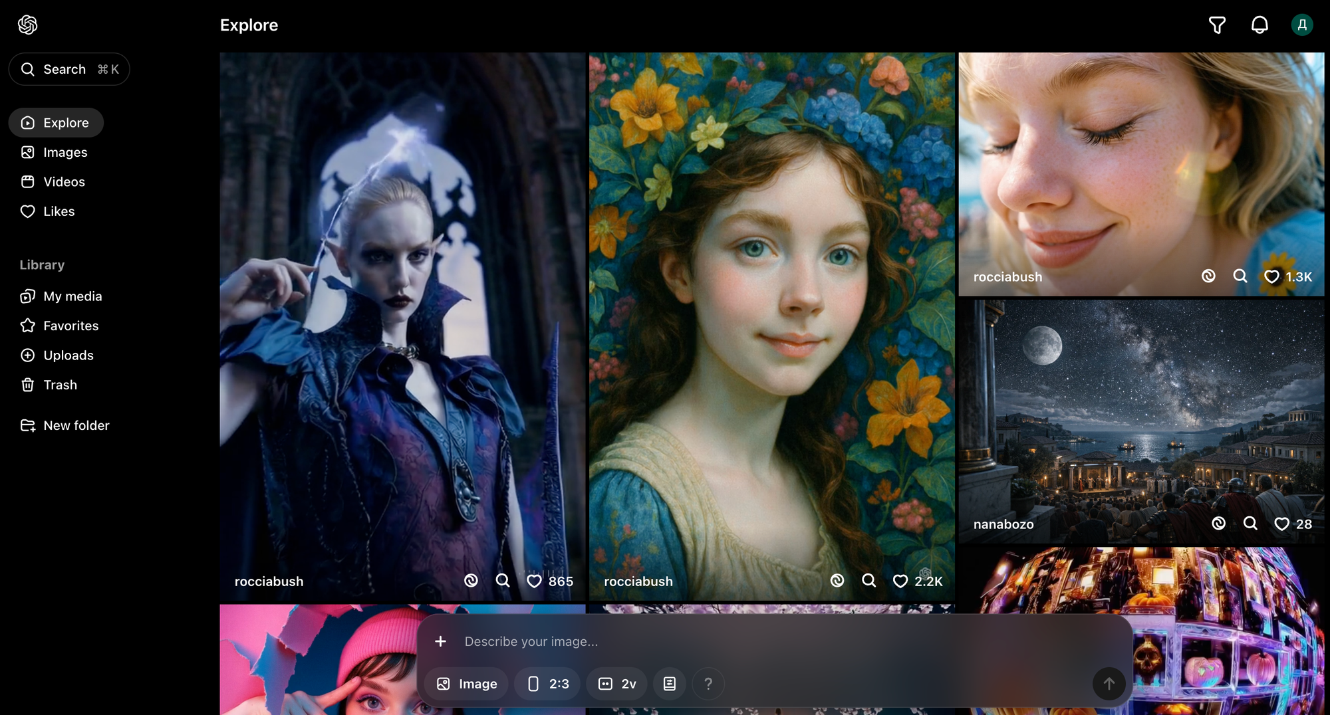Image resolution: width=1330 pixels, height=715 pixels.
Task: Click remix icon on nanabozo night scene
Action: 1218,524
